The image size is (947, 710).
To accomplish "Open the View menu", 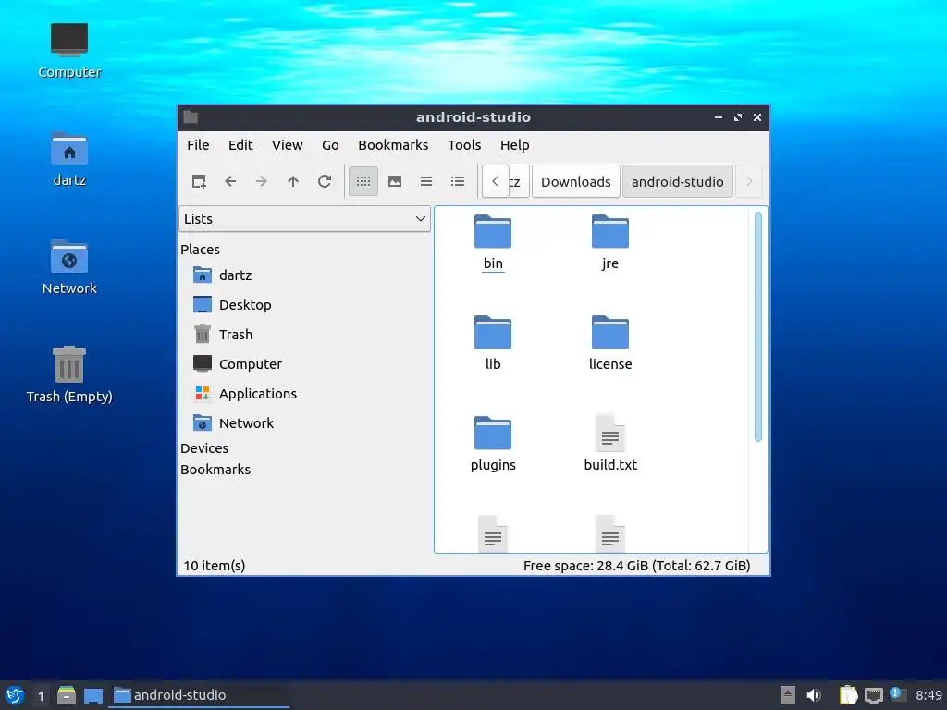I will click(x=287, y=145).
